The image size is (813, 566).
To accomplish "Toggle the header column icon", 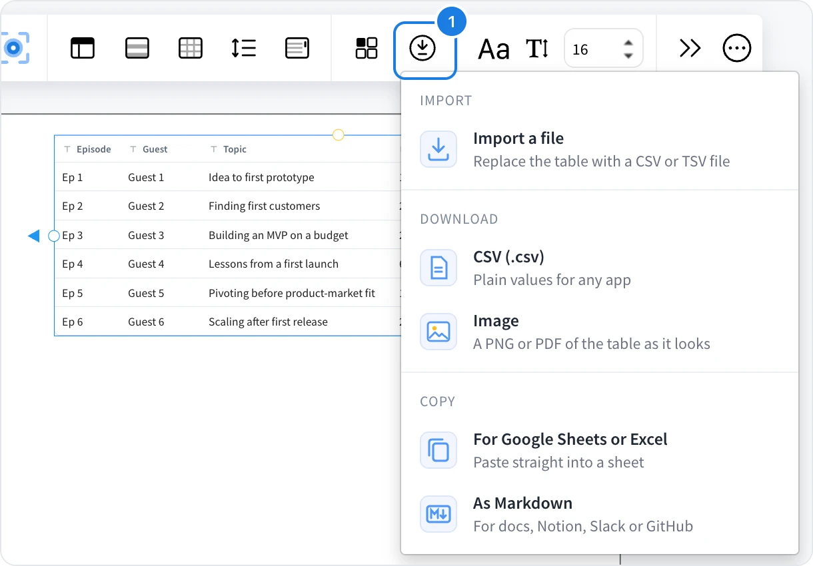I will pos(83,48).
